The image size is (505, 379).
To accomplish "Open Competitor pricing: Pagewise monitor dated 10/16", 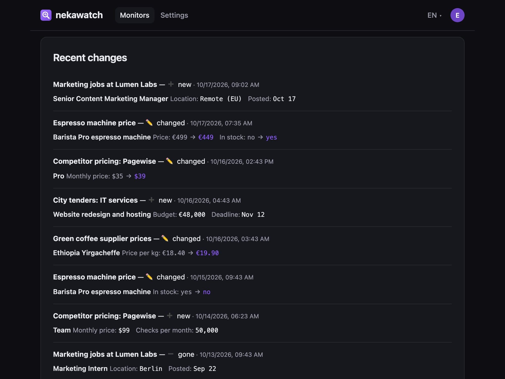I will point(105,161).
